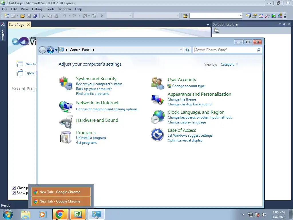Open Toolbox via hammer and wrench icon
Viewport: 293px width, 220px height.
pyautogui.click(x=267, y=16)
